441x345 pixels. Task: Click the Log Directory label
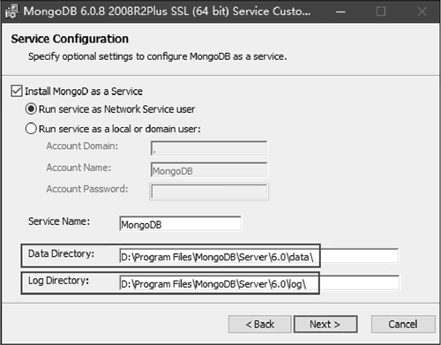[x=58, y=281]
